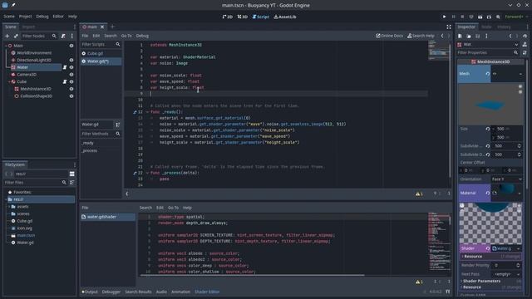
Task: Hide the Cube's MeshInstance3D child
Action: (71, 89)
